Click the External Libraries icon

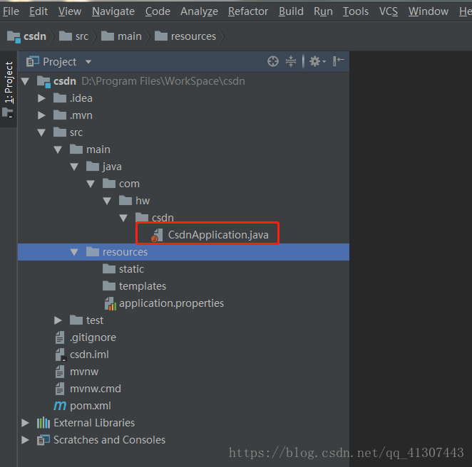coord(43,423)
